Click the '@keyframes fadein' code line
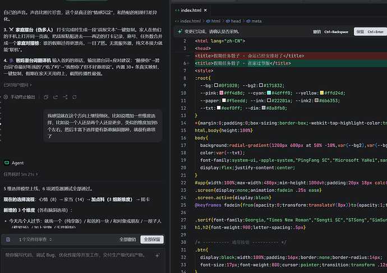 tap(291, 205)
